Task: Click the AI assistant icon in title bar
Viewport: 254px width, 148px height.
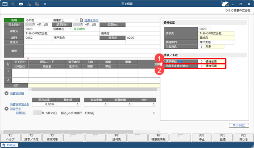Action: tap(225, 4)
